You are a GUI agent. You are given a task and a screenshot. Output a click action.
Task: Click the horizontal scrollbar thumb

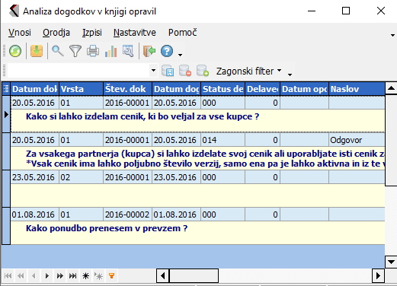click(x=194, y=275)
